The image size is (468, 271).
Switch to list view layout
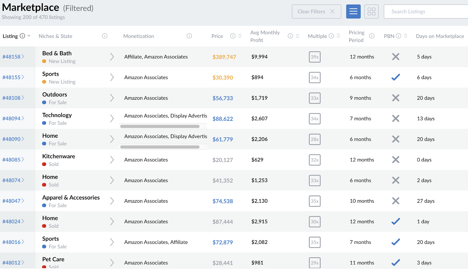pos(353,12)
